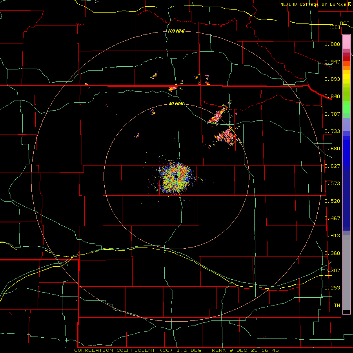Viewport: 353px width, 353px height.
Task: Select the 0.413 scale value
Action: (332, 236)
